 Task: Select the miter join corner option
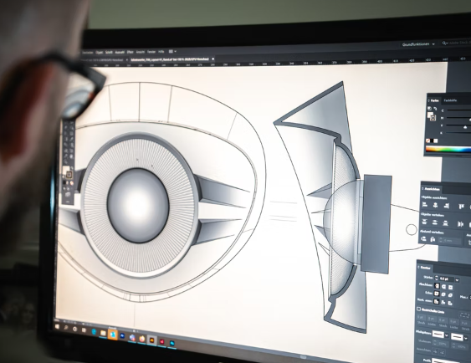[x=437, y=294]
